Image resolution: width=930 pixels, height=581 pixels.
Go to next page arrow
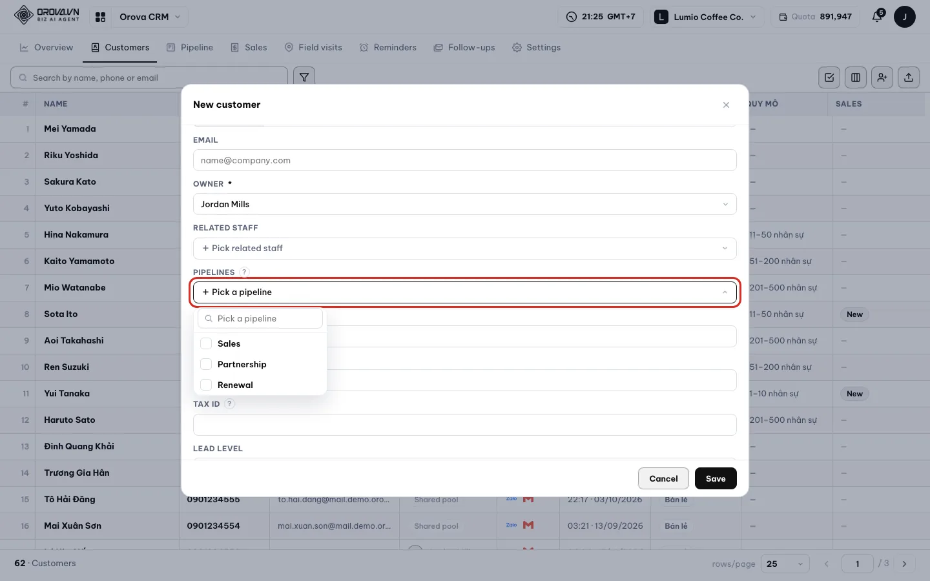[x=904, y=564]
